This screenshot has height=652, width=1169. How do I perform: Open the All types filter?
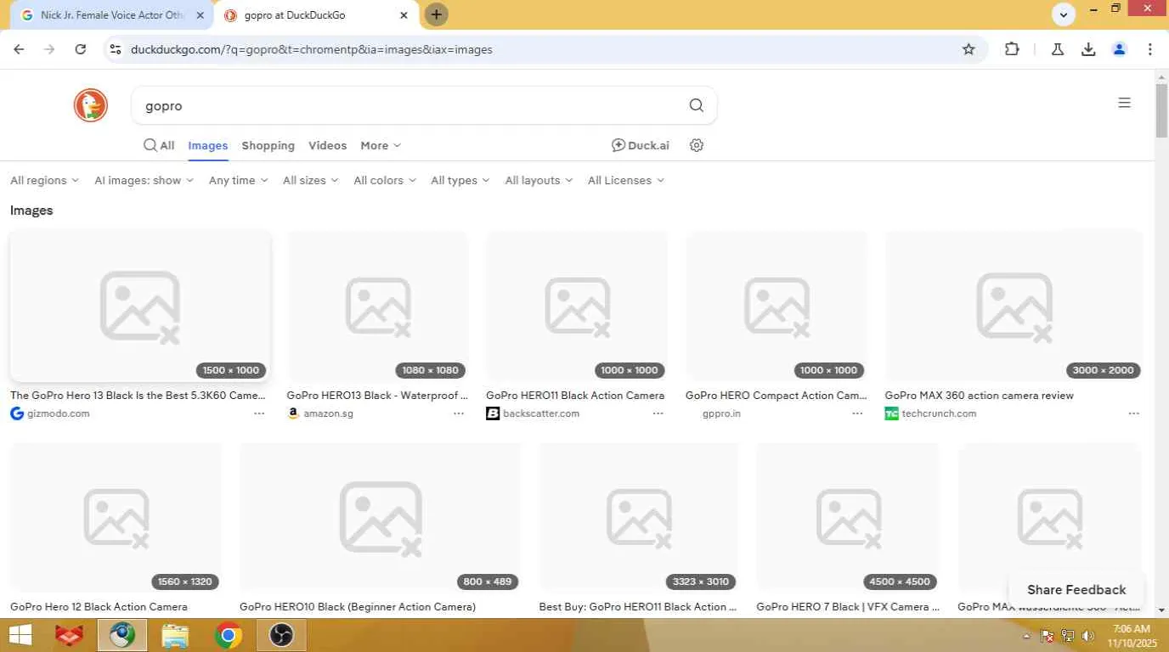point(460,180)
